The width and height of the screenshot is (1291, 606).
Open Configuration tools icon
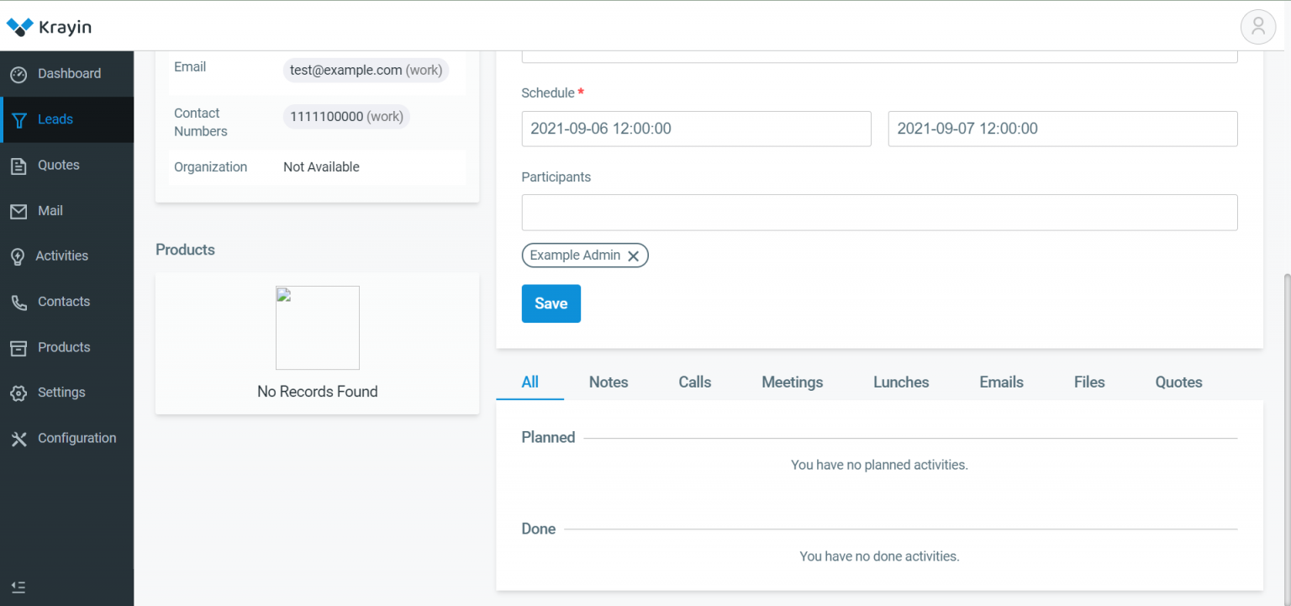click(18, 439)
